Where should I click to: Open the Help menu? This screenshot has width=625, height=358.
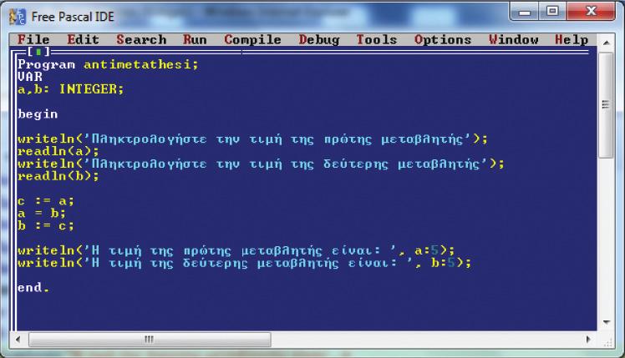[x=572, y=40]
